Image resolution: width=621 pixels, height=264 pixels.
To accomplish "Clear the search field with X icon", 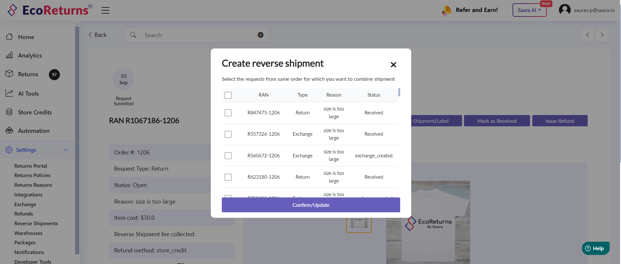I will tap(260, 35).
